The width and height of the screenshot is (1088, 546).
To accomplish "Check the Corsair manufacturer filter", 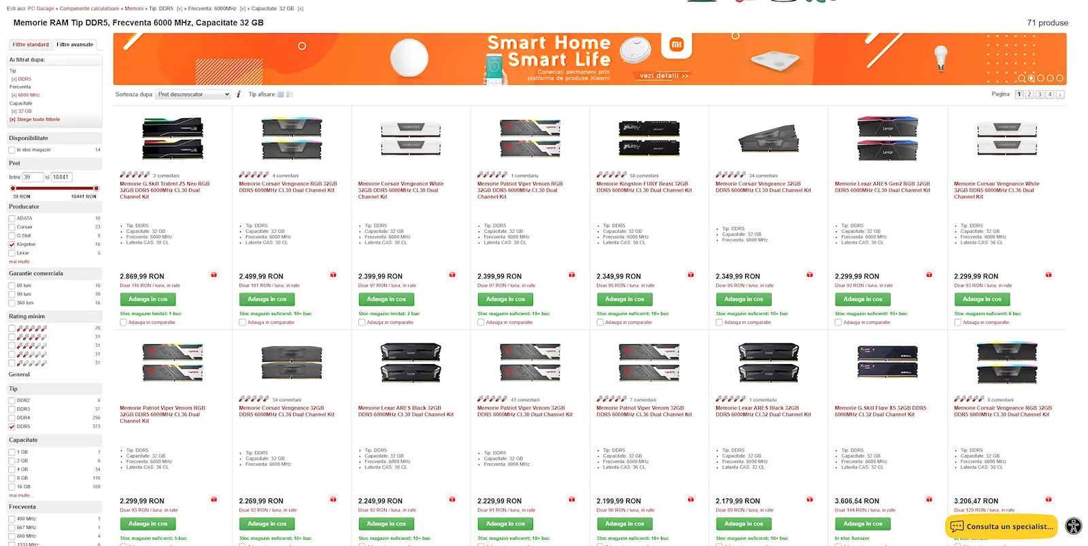I will tap(12, 227).
